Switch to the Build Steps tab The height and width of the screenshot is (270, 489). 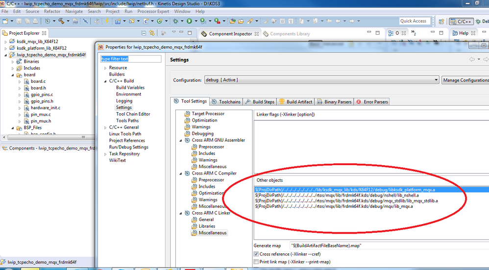tap(260, 101)
